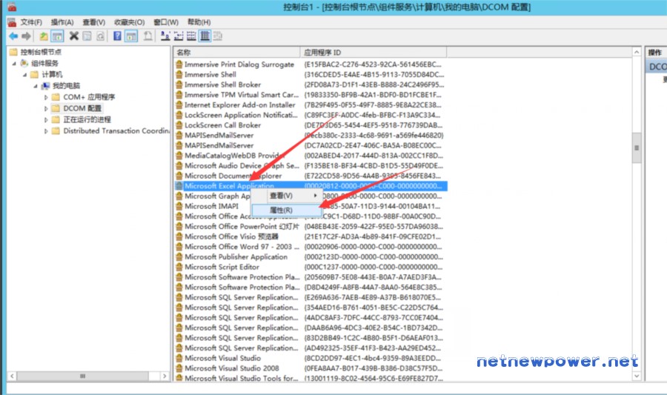Click the icon beside Microsoft IMAPI
Viewport: 667px width, 395px height.
point(179,206)
